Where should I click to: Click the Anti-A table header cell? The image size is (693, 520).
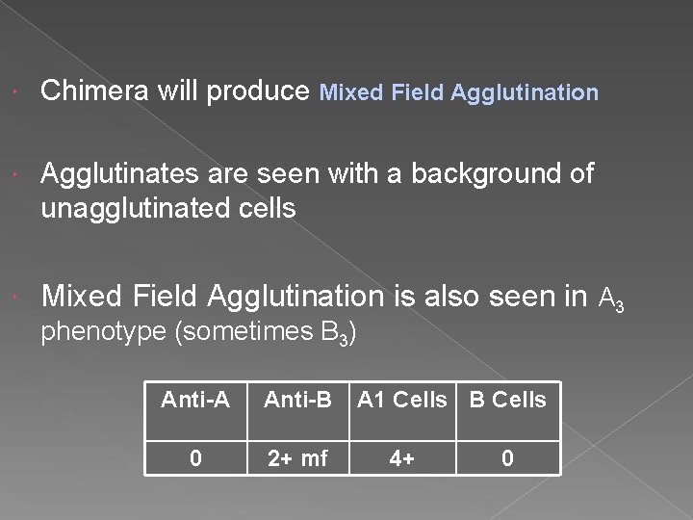(195, 411)
